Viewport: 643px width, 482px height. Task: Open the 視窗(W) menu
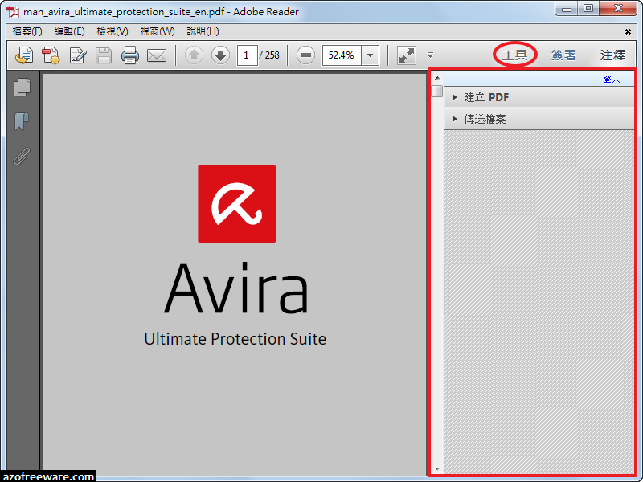[158, 31]
